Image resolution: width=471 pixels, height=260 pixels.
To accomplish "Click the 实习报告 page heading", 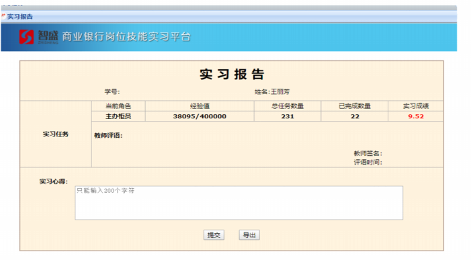I will point(232,74).
